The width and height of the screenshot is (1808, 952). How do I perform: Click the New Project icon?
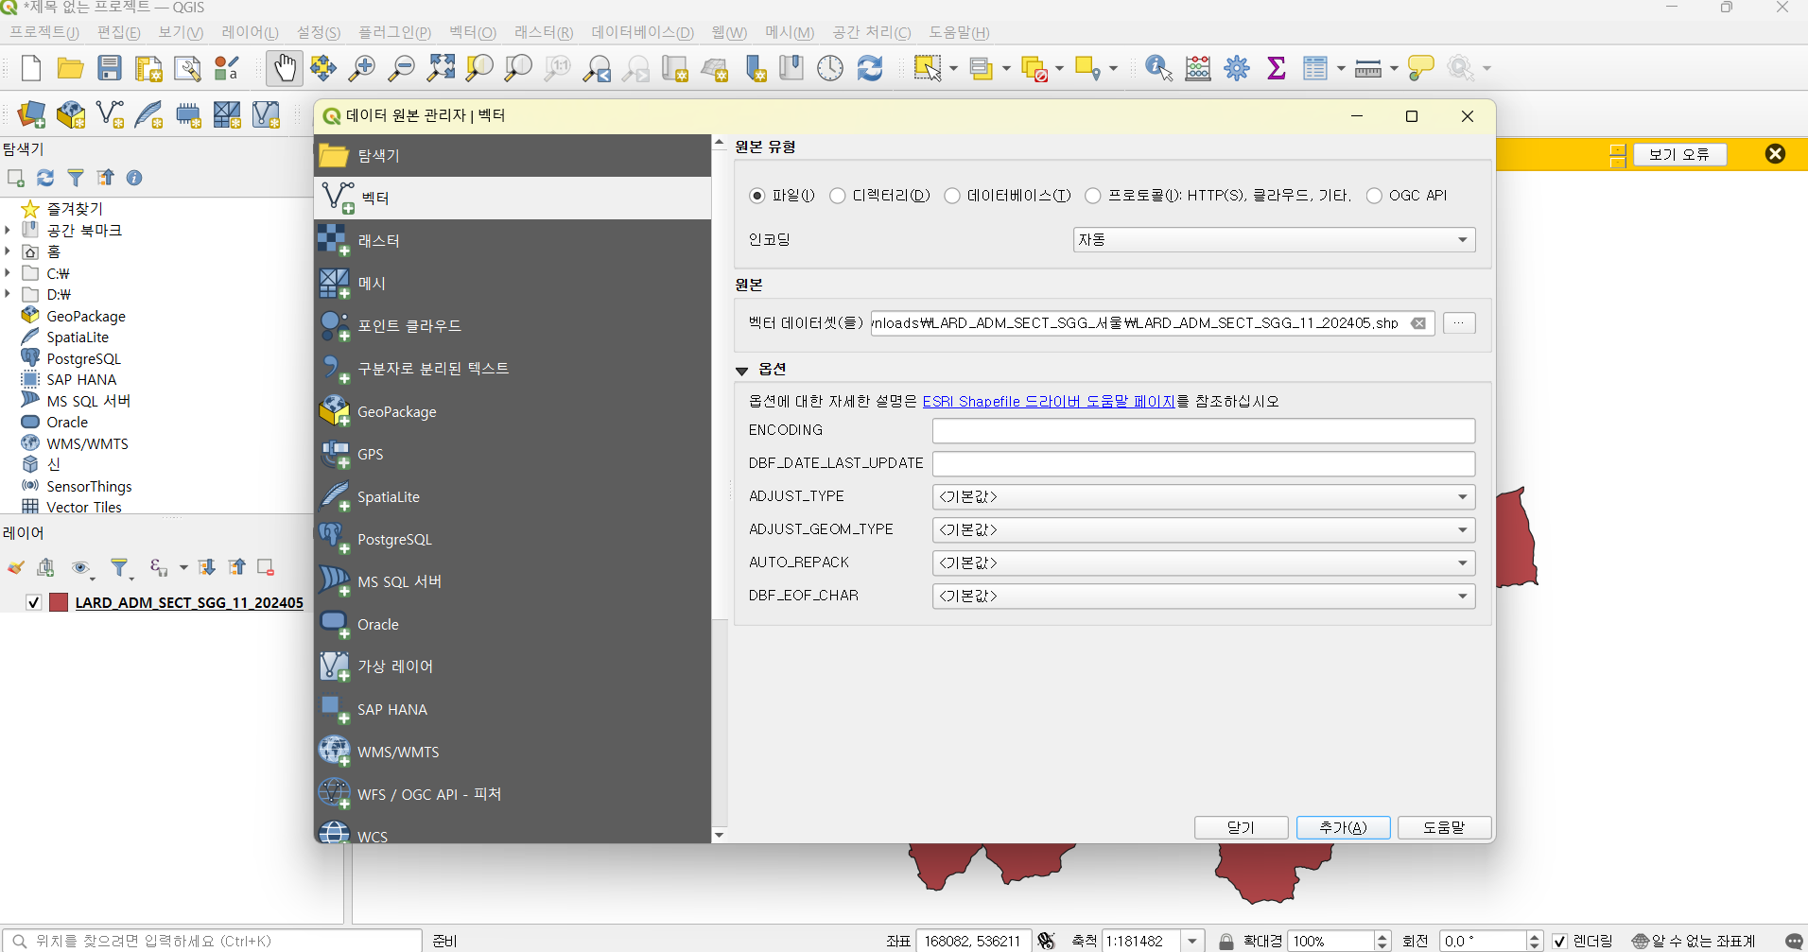[x=31, y=68]
